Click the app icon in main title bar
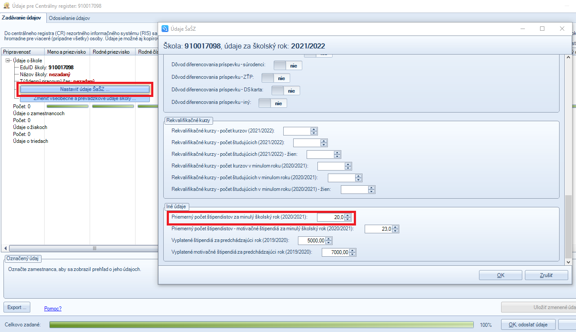576x332 pixels. (6, 6)
